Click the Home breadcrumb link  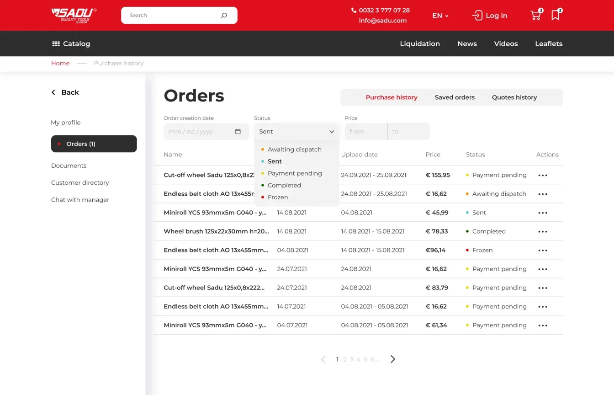click(x=60, y=64)
